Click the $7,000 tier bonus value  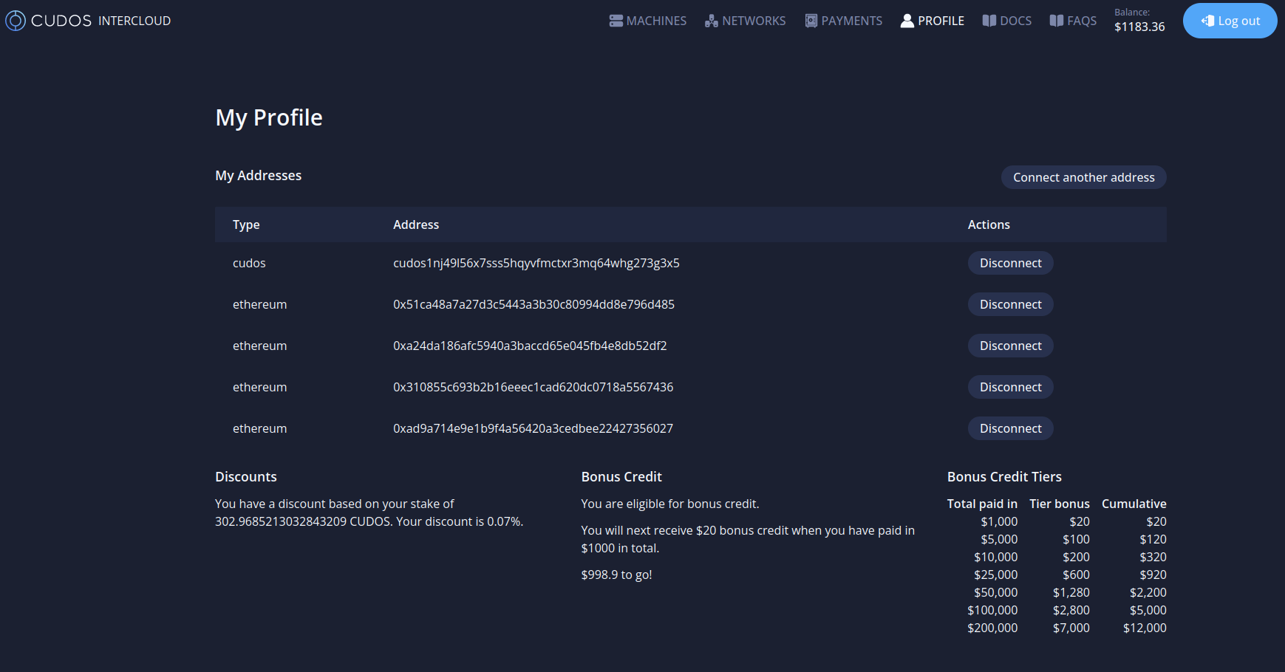[1071, 628]
